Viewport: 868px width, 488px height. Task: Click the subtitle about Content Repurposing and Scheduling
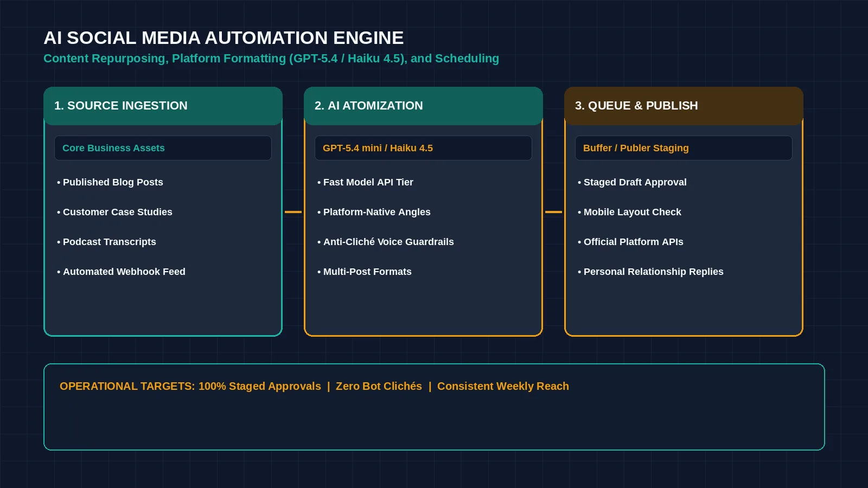click(271, 59)
